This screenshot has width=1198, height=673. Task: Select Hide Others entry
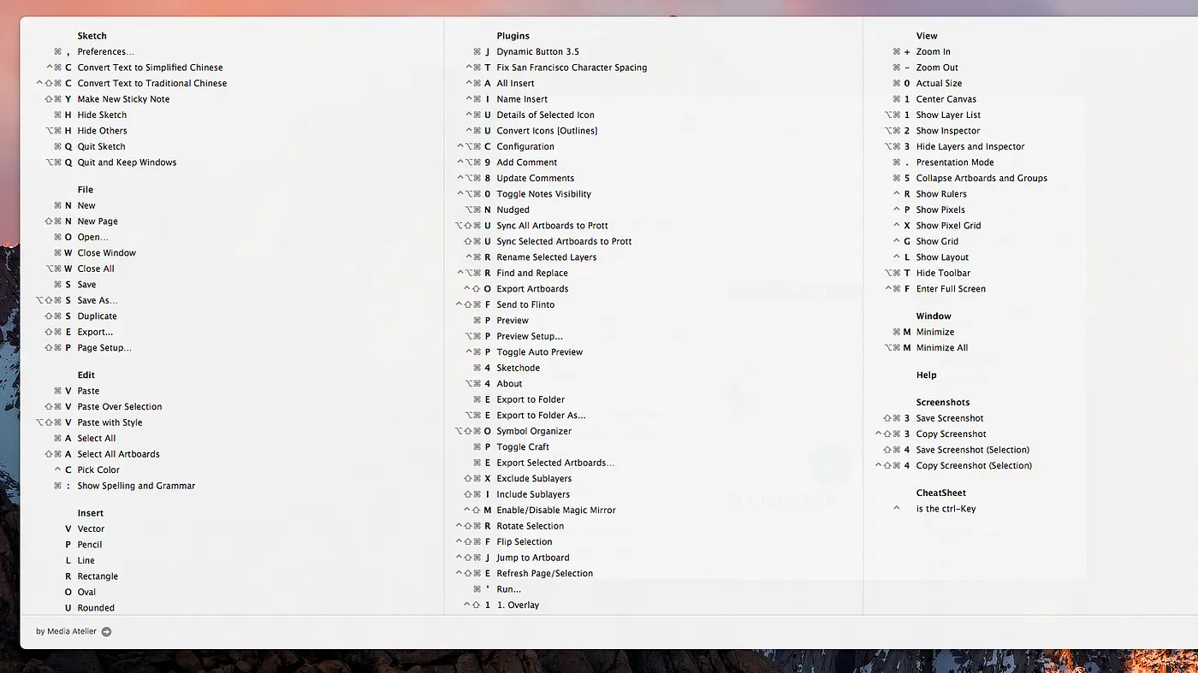point(102,131)
